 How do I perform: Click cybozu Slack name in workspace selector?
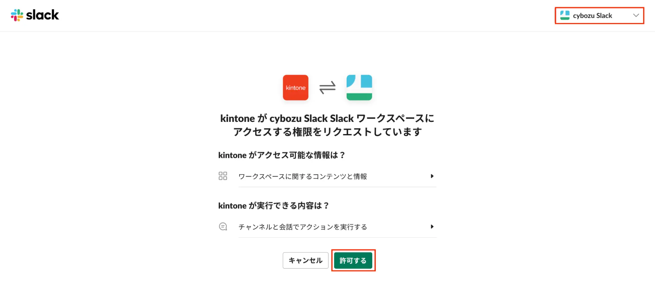coord(592,15)
